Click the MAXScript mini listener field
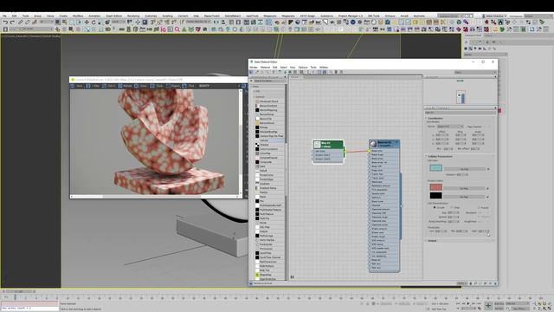This screenshot has height=312, width=554. point(29,309)
